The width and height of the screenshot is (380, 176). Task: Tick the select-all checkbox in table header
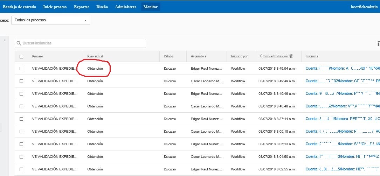tap(21, 57)
